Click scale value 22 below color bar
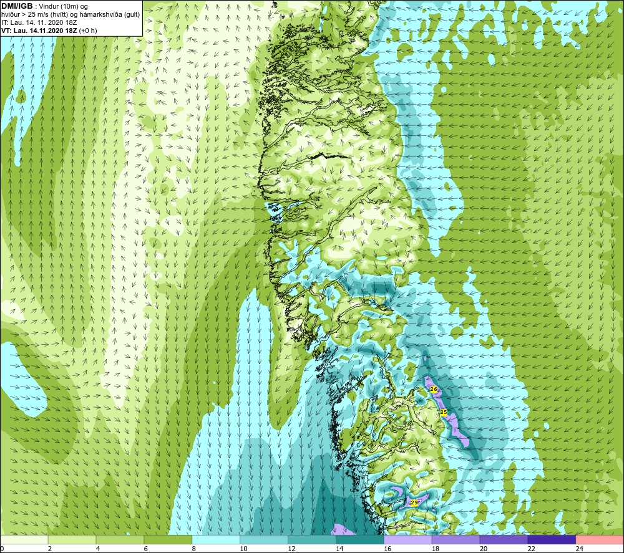Image resolution: width=624 pixels, height=553 pixels. (531, 549)
